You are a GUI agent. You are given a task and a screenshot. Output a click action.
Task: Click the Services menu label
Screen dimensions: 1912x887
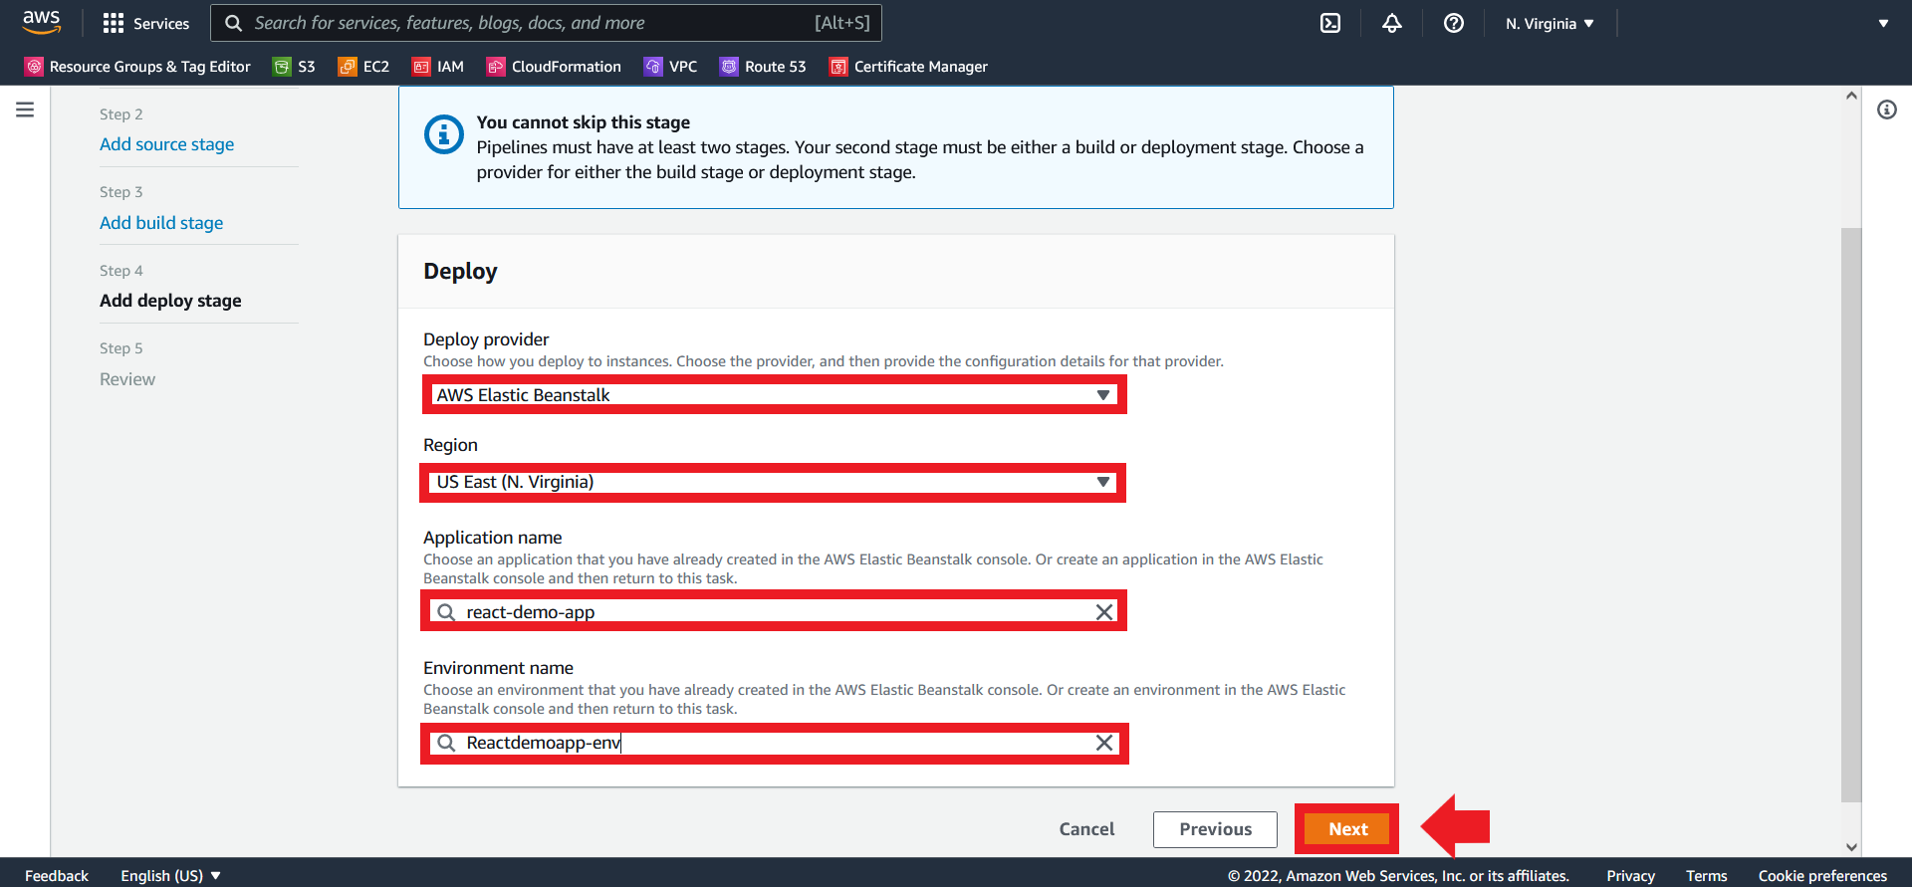(161, 23)
